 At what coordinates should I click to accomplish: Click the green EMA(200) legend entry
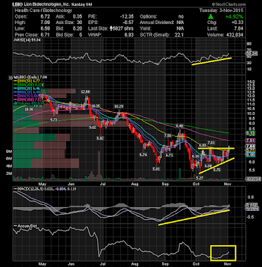pyautogui.click(x=29, y=85)
